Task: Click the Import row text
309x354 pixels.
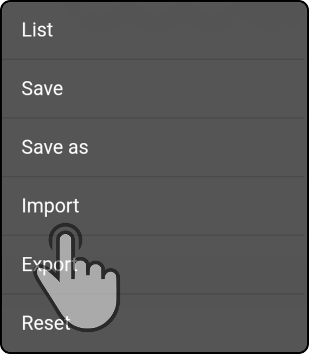Action: click(x=50, y=206)
